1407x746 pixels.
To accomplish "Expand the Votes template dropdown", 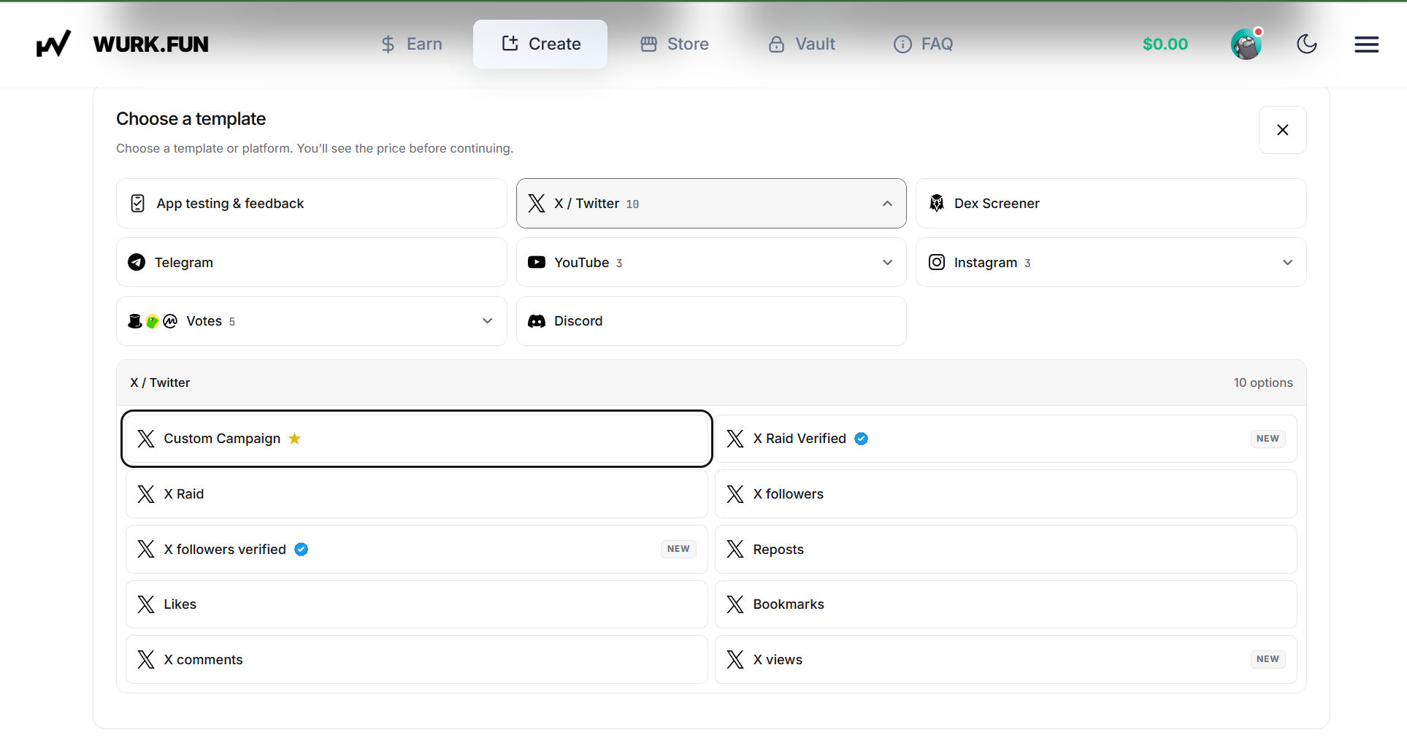I will point(311,321).
